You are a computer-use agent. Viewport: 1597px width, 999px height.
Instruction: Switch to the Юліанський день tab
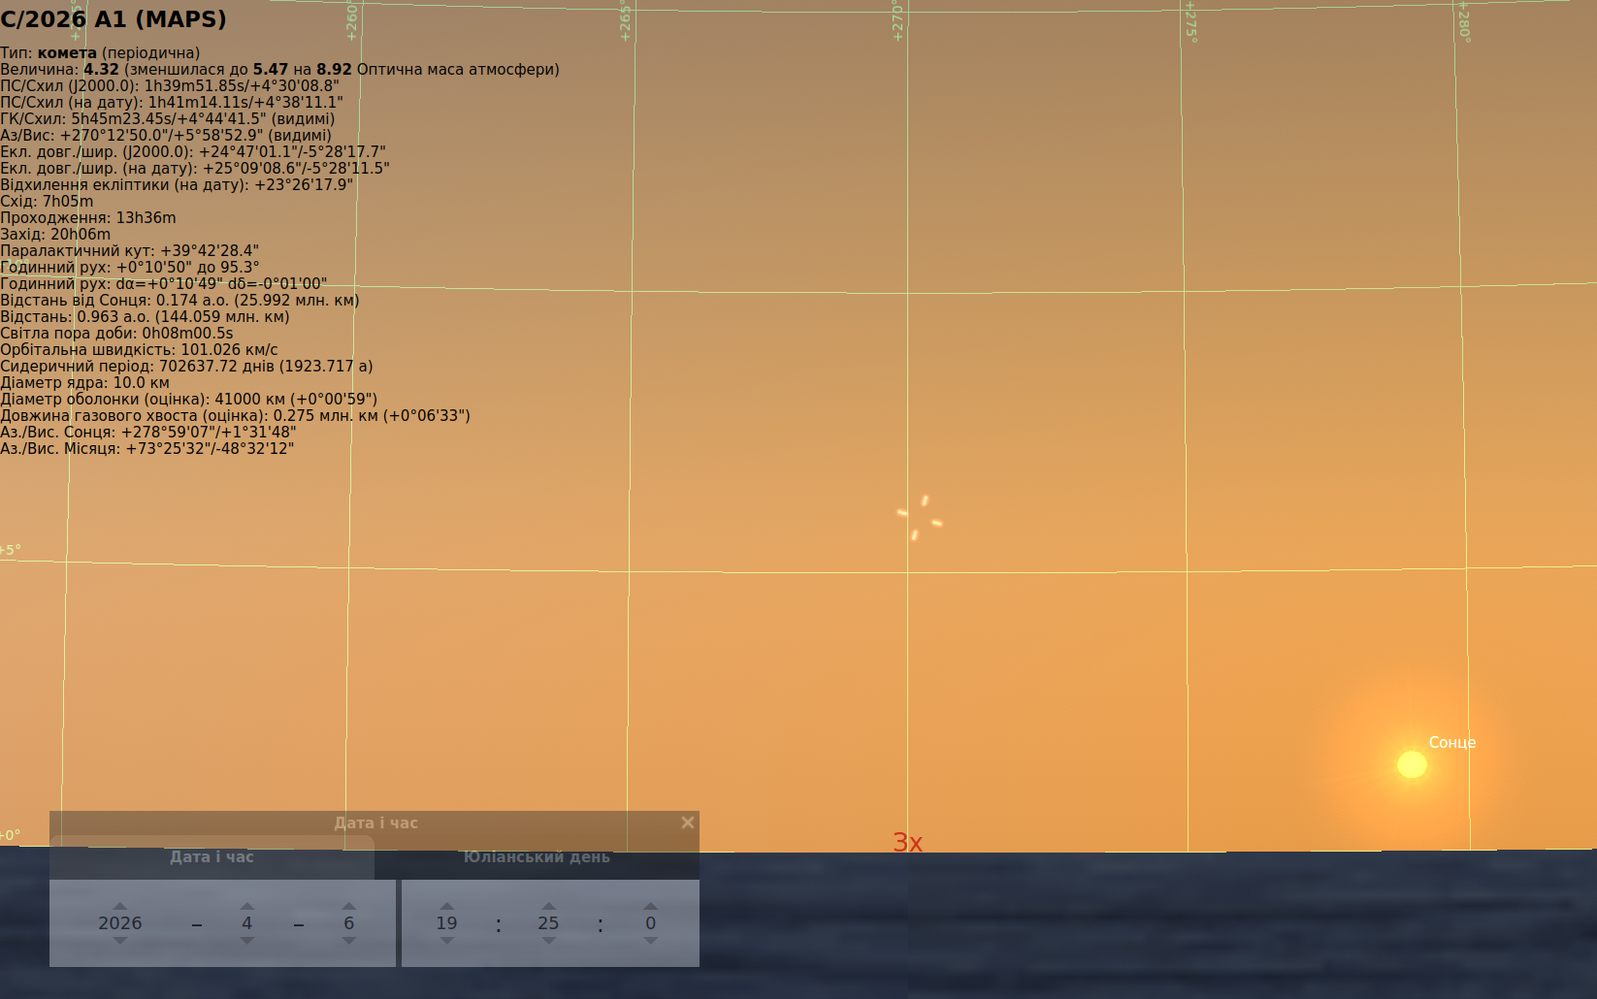(537, 857)
